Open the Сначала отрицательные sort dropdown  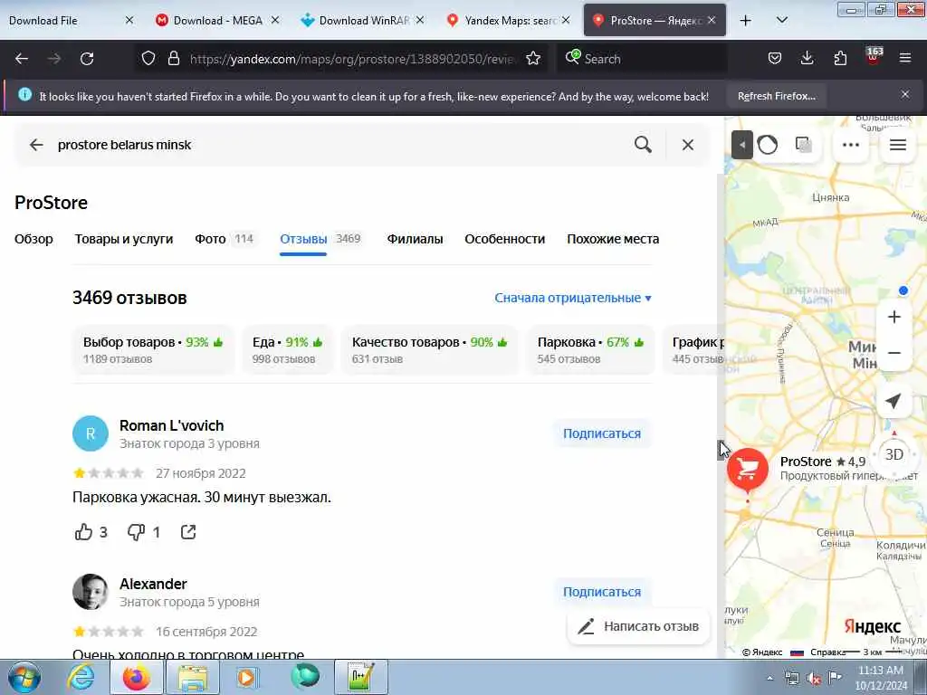coord(573,298)
